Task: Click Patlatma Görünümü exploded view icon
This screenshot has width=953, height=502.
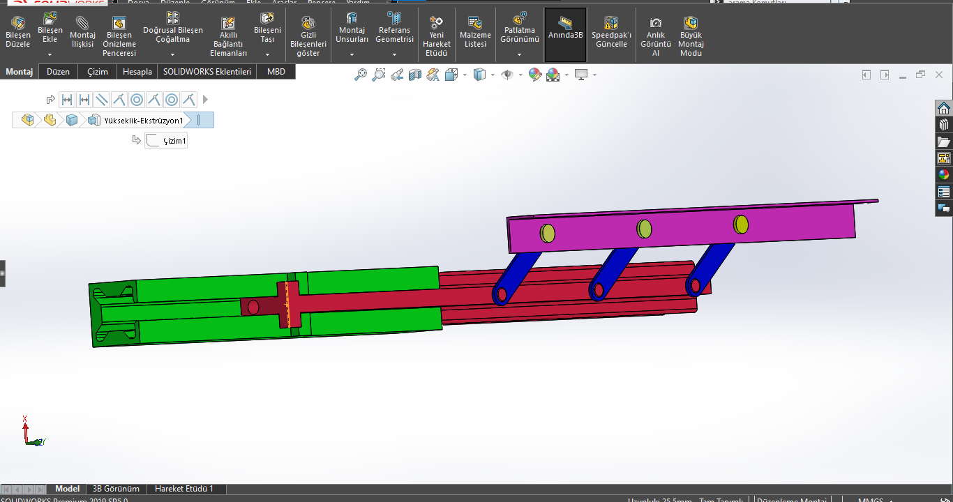Action: pyautogui.click(x=520, y=18)
